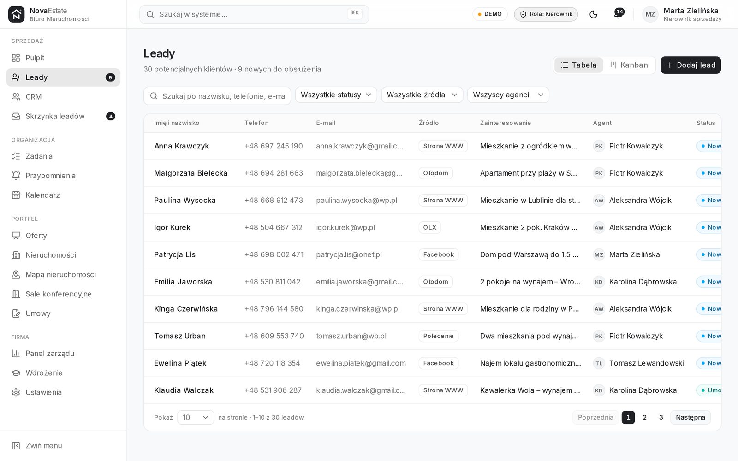This screenshot has height=461, width=738.
Task: Click the NovaEstate logo icon
Action: pos(17,14)
